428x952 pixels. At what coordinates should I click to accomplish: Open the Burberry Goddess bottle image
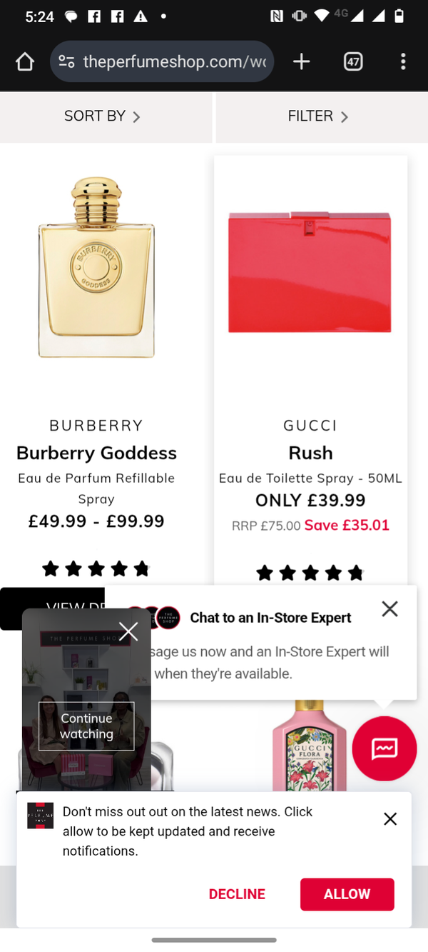pyautogui.click(x=96, y=268)
